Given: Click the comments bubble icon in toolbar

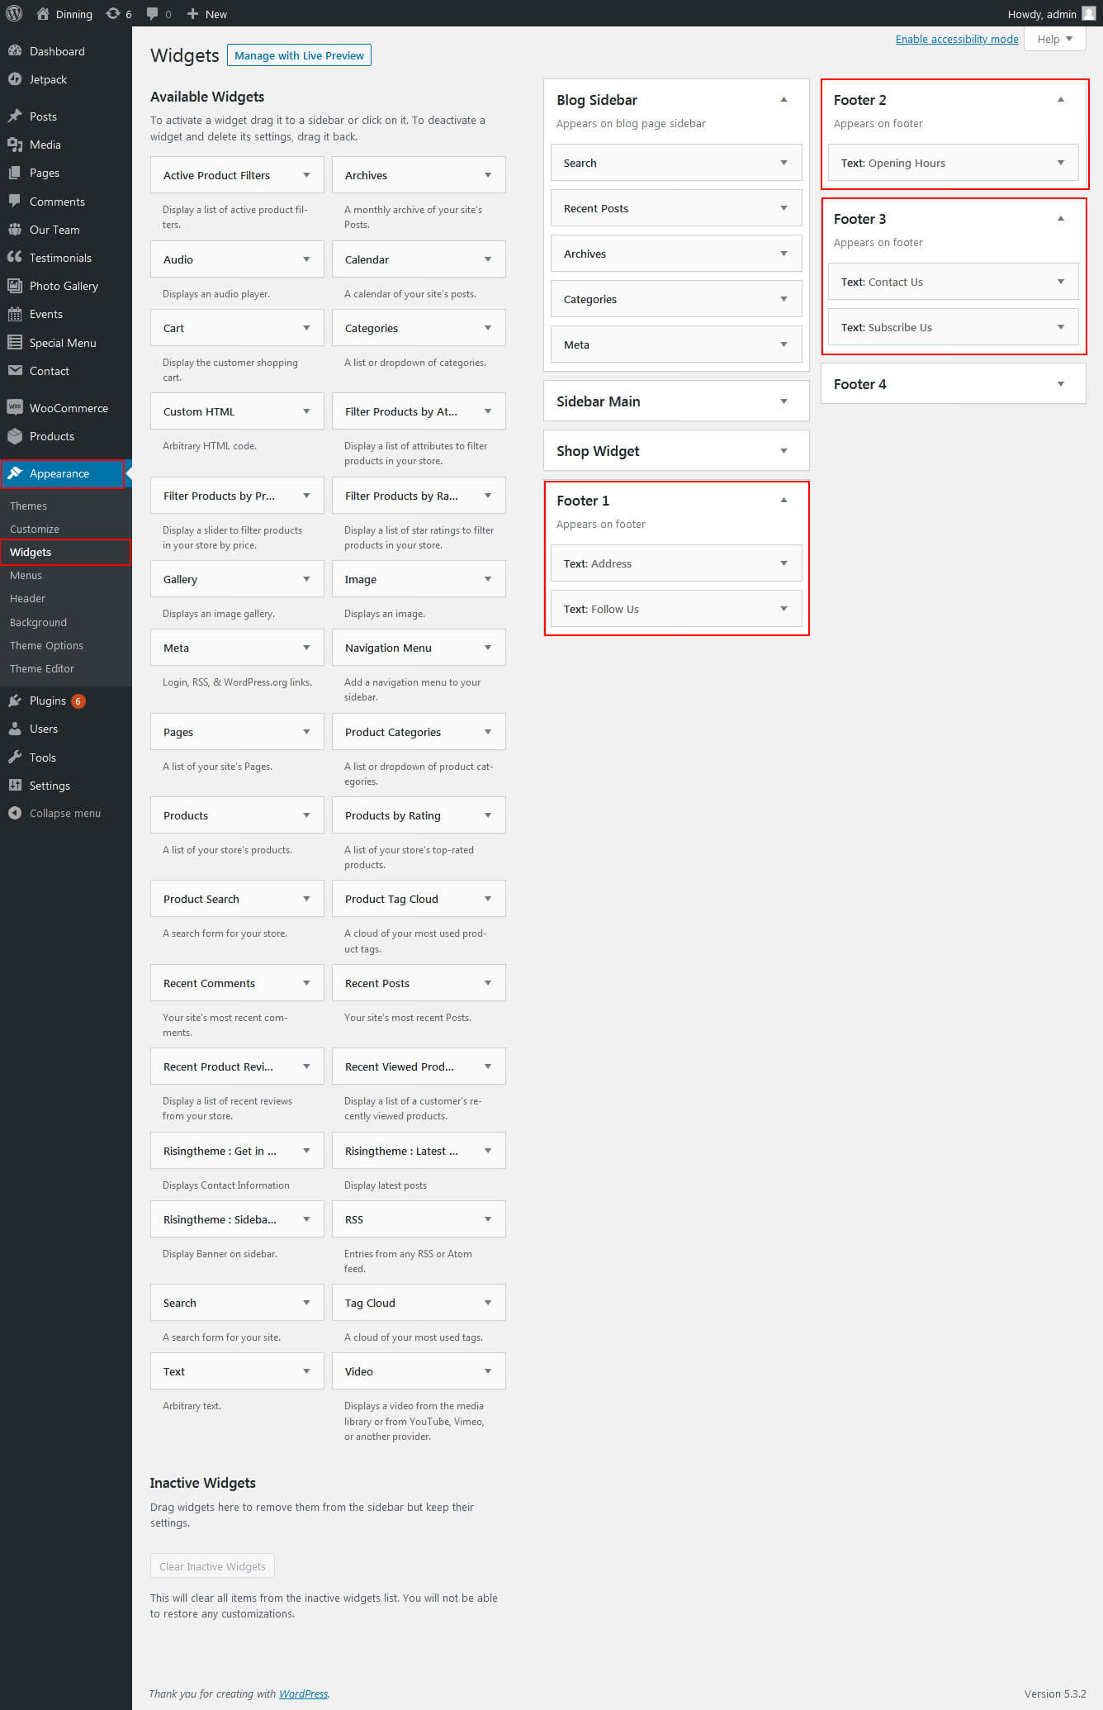Looking at the screenshot, I should [x=153, y=14].
